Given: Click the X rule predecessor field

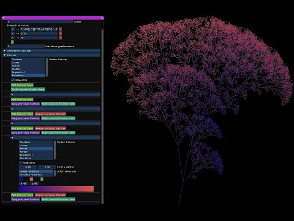Looking at the screenshot, I should 13,29.
